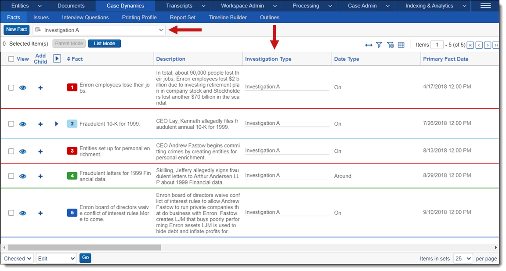Toggle the select-all checkbox in the header
Screen dimensions: 506x271
pyautogui.click(x=11, y=59)
